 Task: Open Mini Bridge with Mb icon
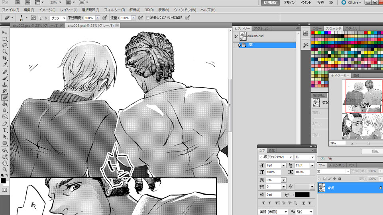click(27, 2)
